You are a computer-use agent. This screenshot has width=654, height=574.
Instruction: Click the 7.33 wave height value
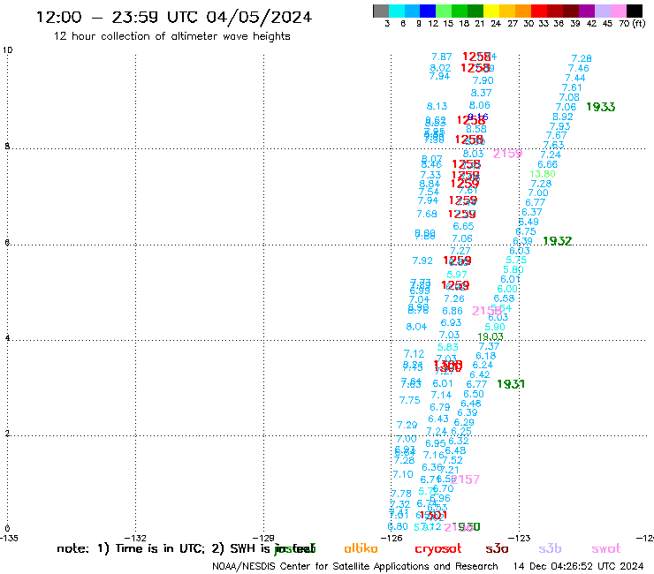click(x=430, y=175)
